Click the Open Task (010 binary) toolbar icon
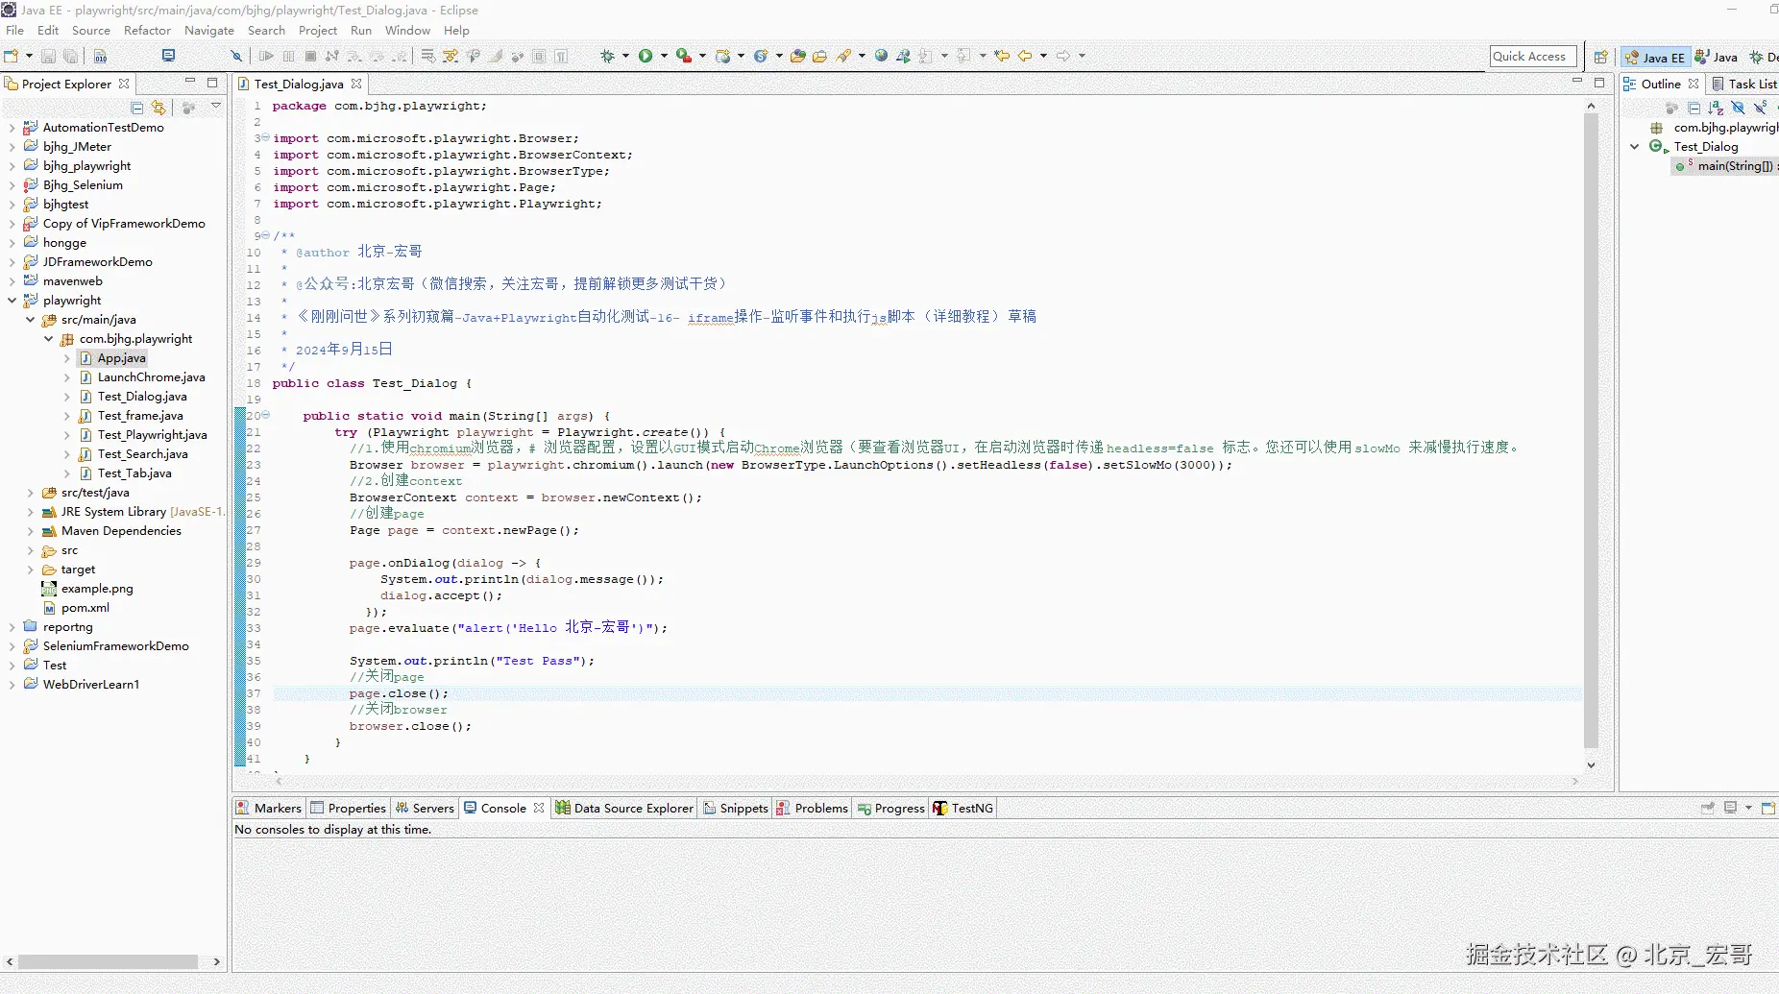 point(101,56)
